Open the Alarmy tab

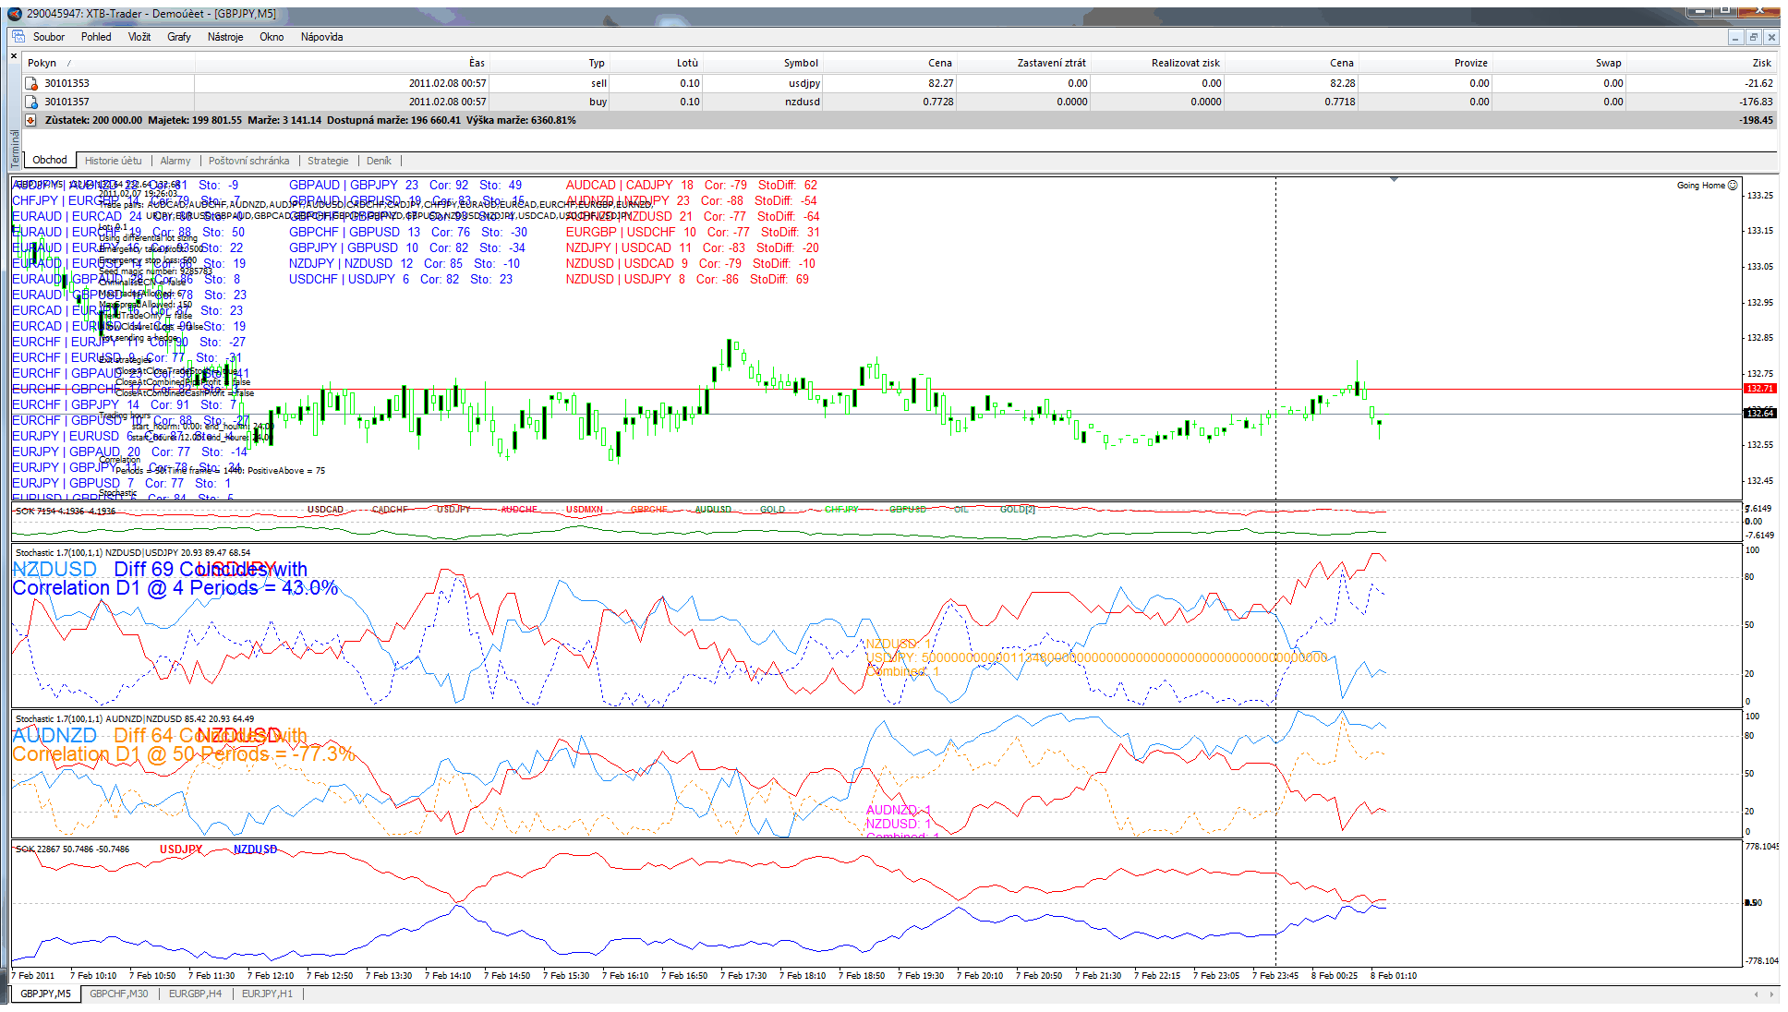coord(175,161)
